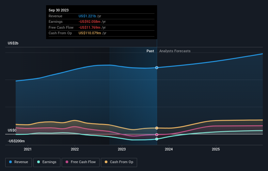
Task: Click the -US$200m axis label
Action: pyautogui.click(x=16, y=141)
